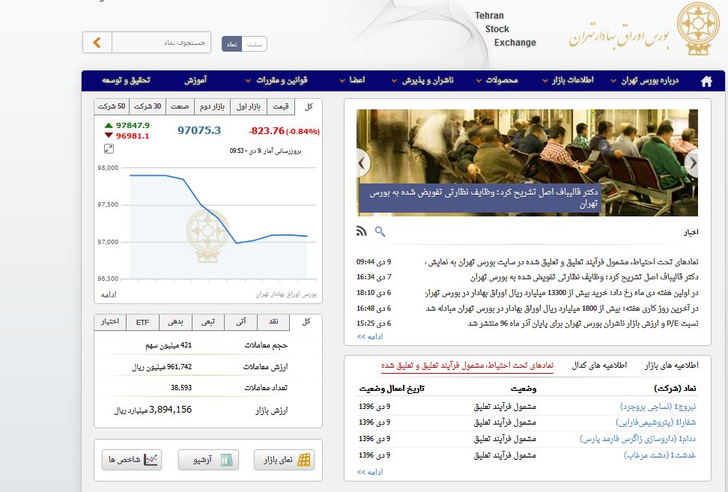Image resolution: width=728 pixels, height=492 pixels.
Task: Click the market value 3,894,156
Action: coord(171,410)
